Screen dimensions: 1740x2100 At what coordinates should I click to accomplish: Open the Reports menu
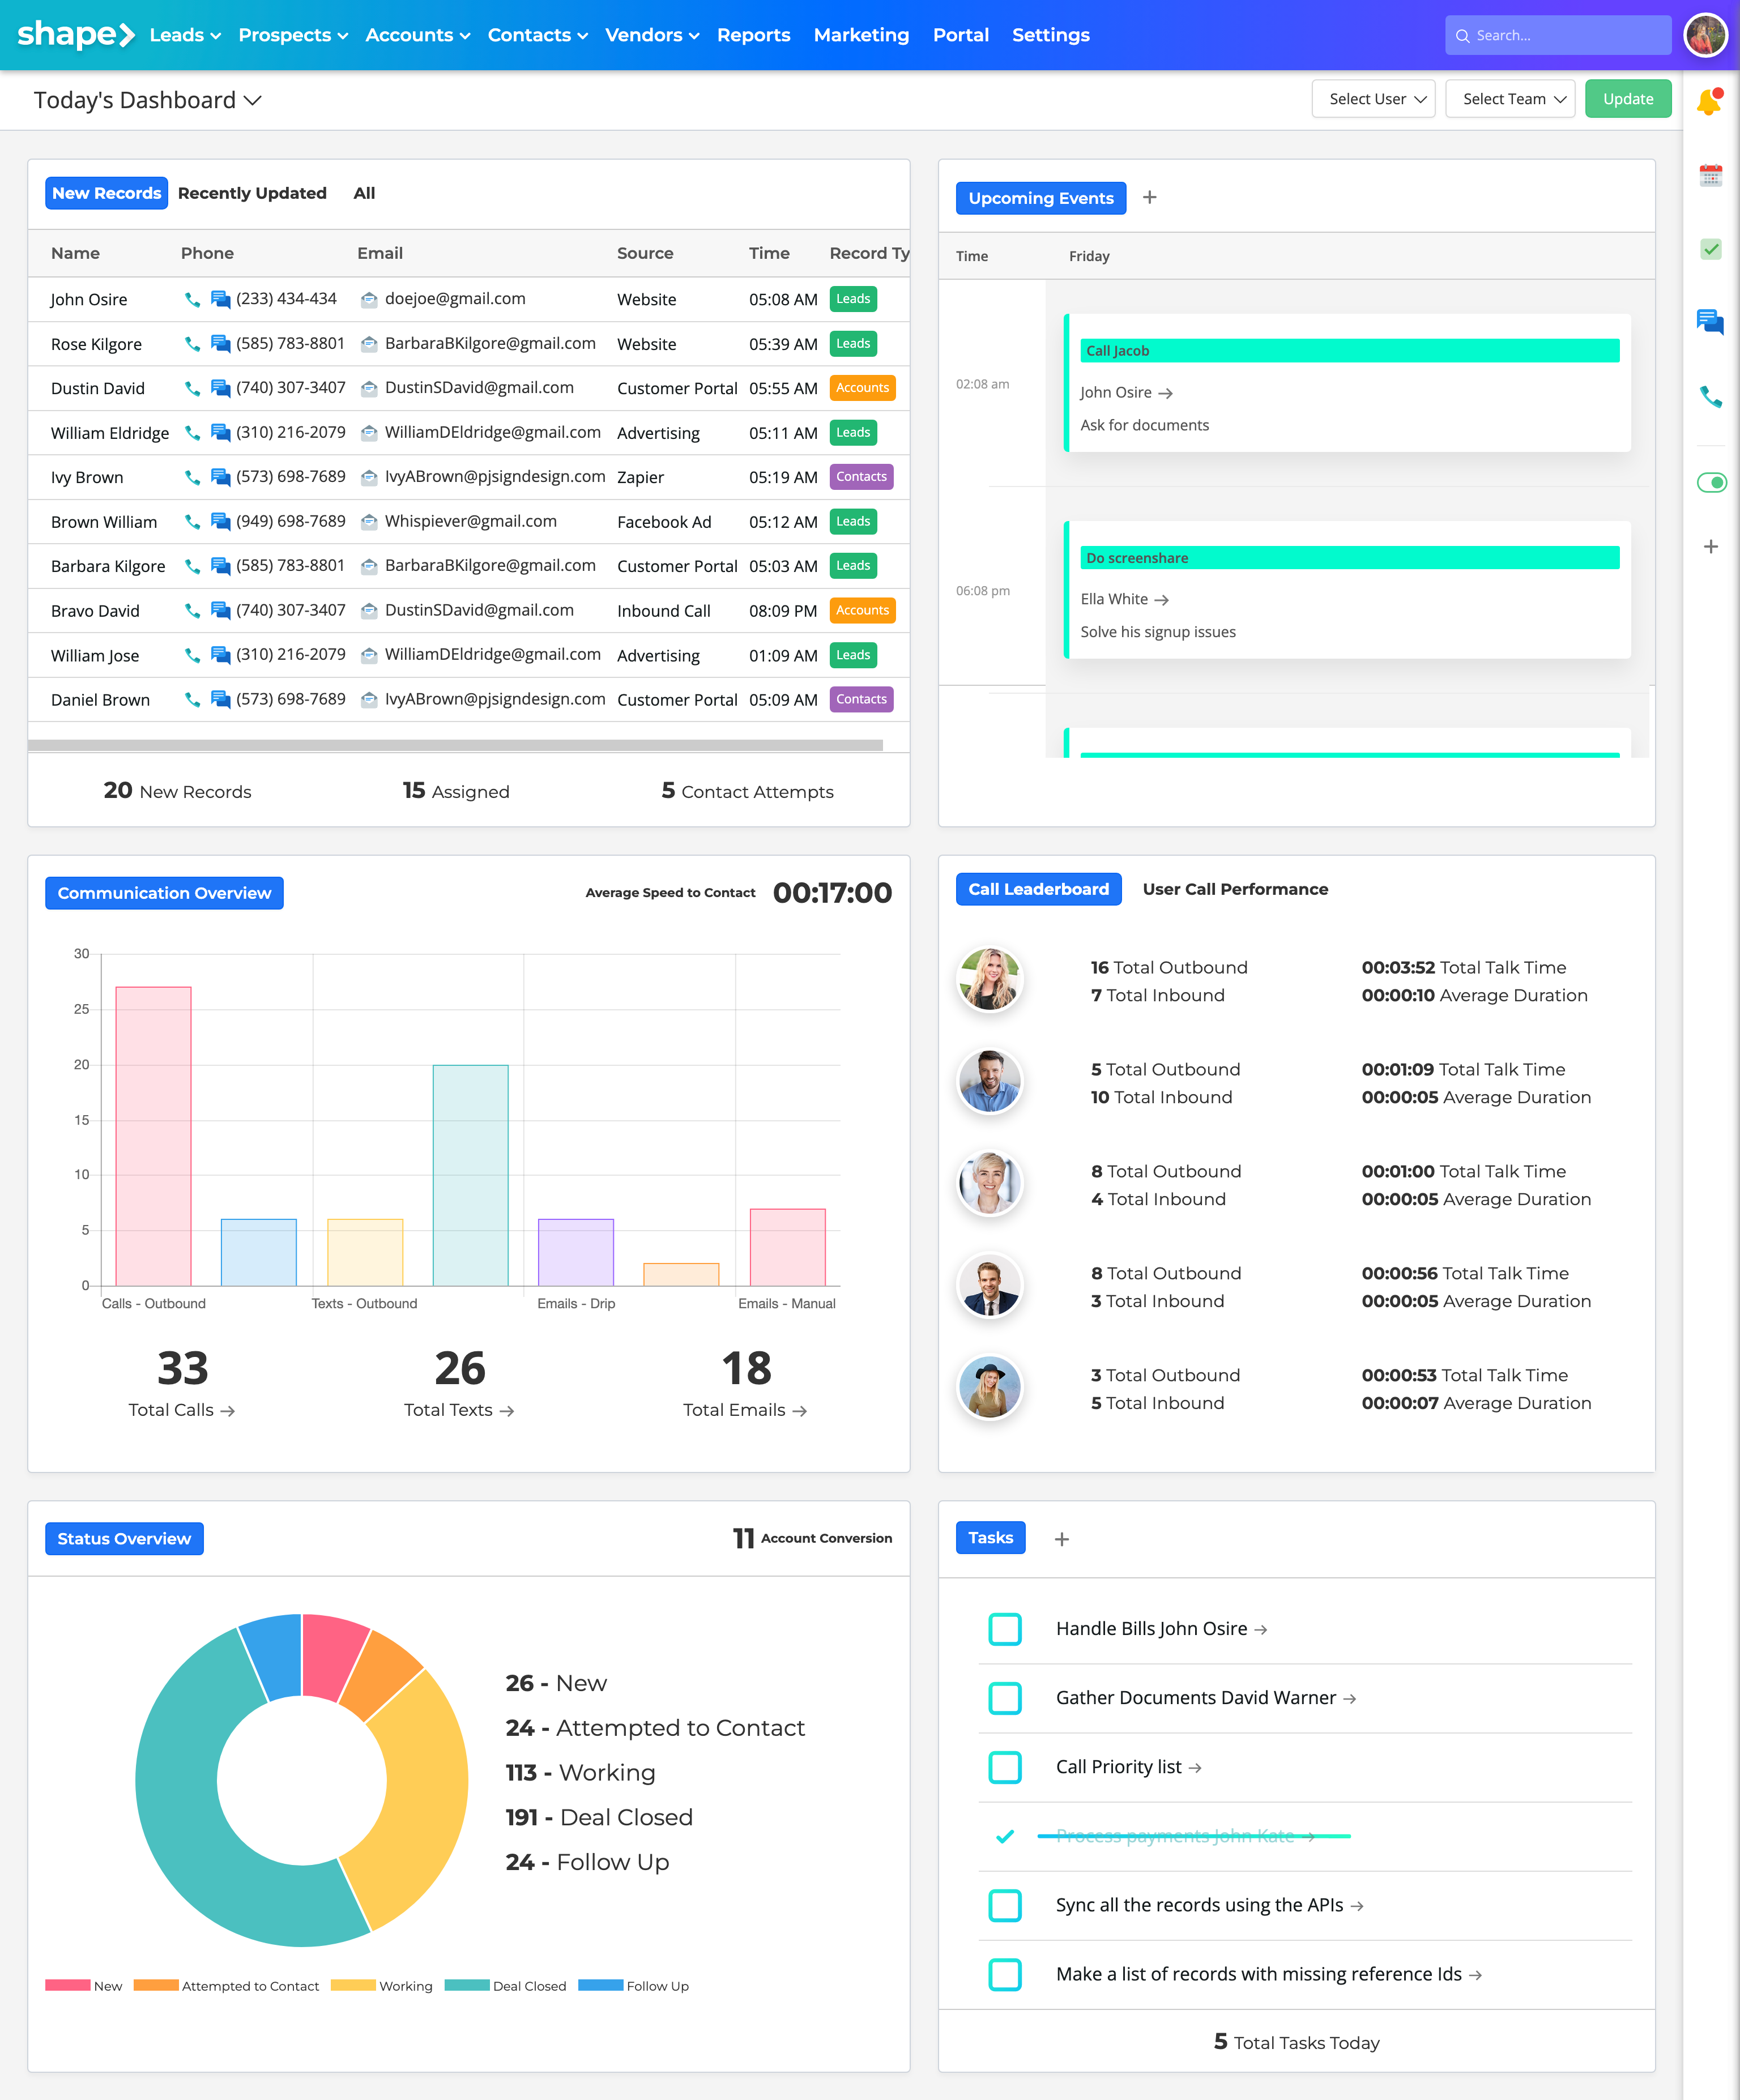coord(754,35)
